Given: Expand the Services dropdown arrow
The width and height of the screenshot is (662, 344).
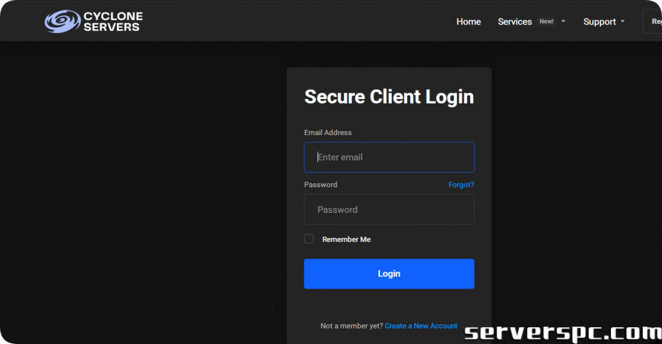Looking at the screenshot, I should (563, 21).
